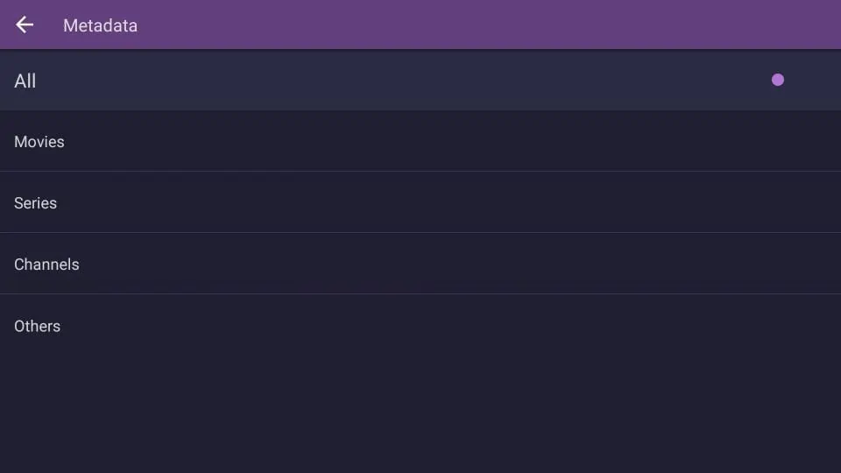Click the Movies label text
Screen dimensions: 841x473
click(x=39, y=142)
